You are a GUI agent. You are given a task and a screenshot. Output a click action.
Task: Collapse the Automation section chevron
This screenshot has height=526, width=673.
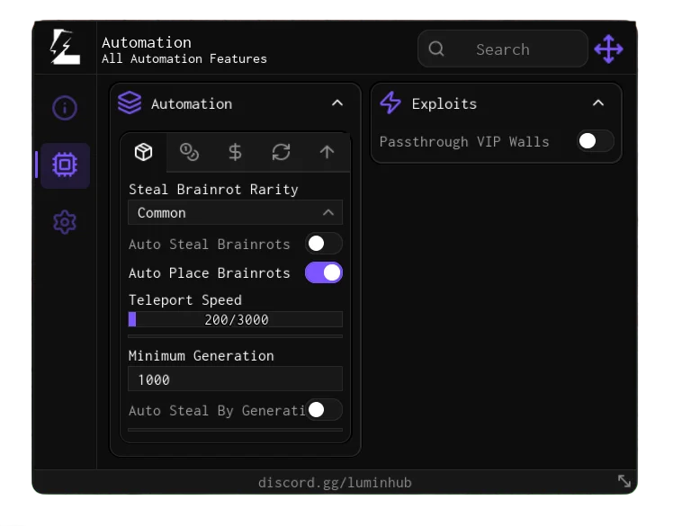point(337,103)
